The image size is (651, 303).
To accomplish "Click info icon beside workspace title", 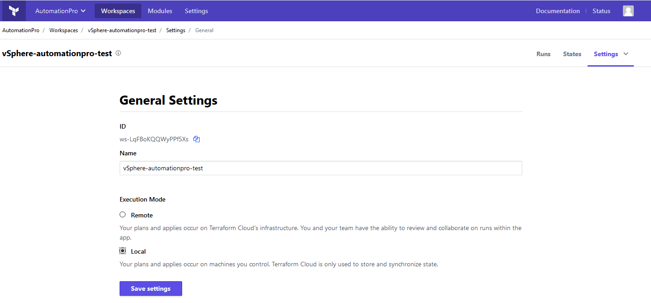I will point(118,53).
